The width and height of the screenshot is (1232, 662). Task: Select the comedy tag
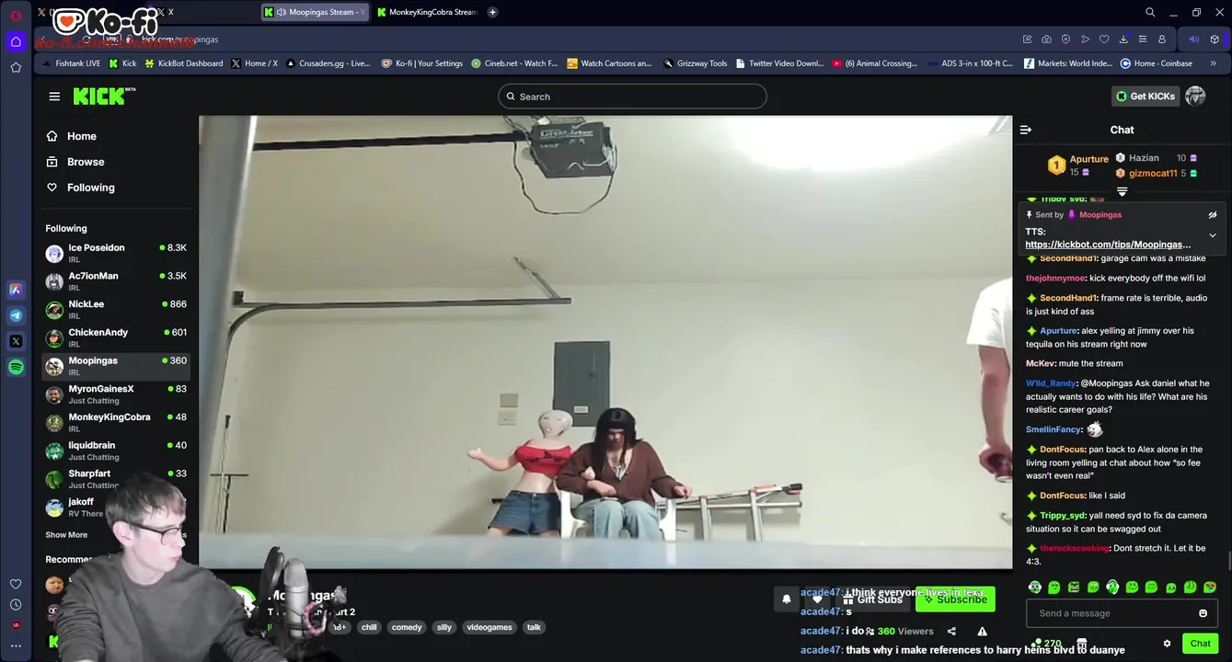point(407,627)
